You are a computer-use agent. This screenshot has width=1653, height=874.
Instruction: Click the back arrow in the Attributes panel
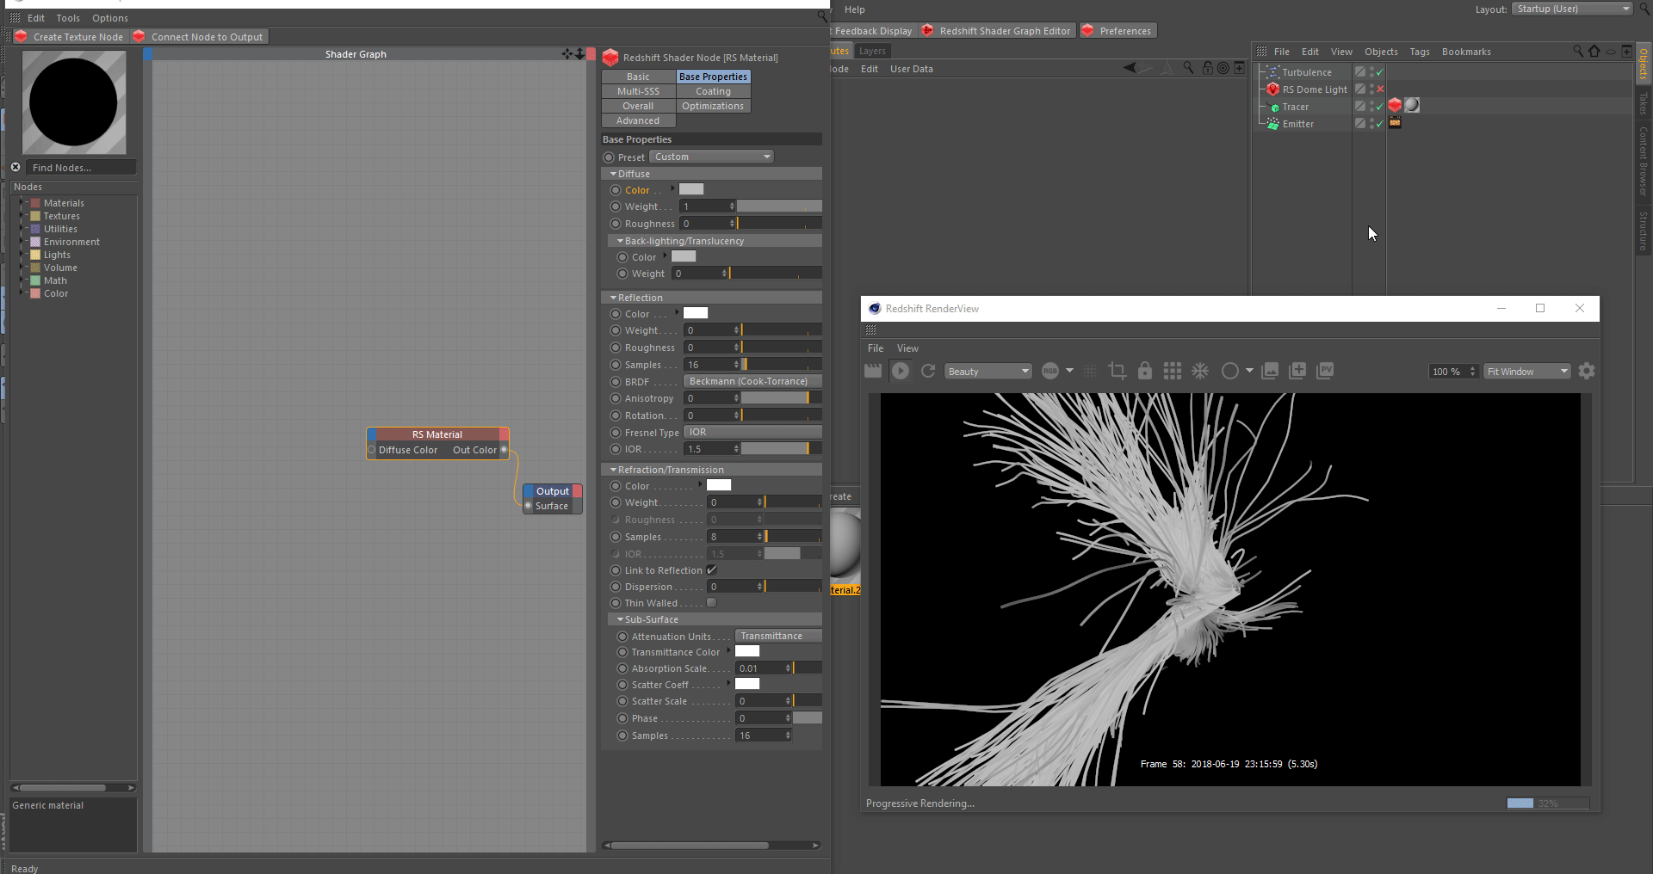1130,68
